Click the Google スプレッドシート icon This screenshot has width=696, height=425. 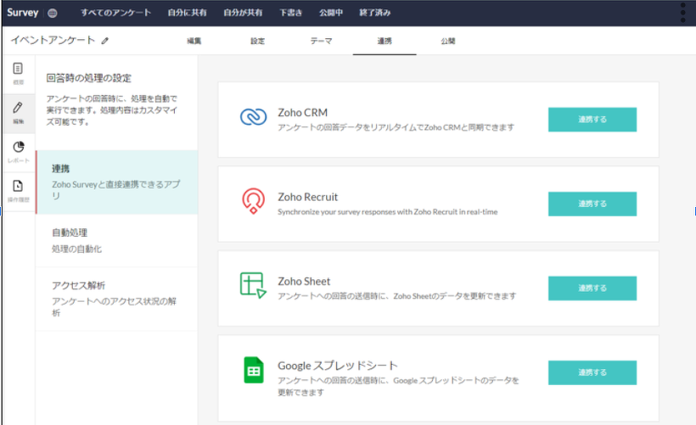[x=254, y=371]
